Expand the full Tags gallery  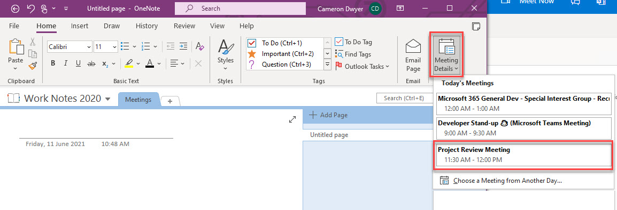tap(327, 64)
